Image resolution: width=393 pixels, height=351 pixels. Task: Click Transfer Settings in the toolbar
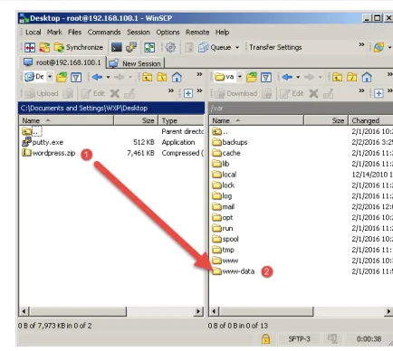click(275, 47)
